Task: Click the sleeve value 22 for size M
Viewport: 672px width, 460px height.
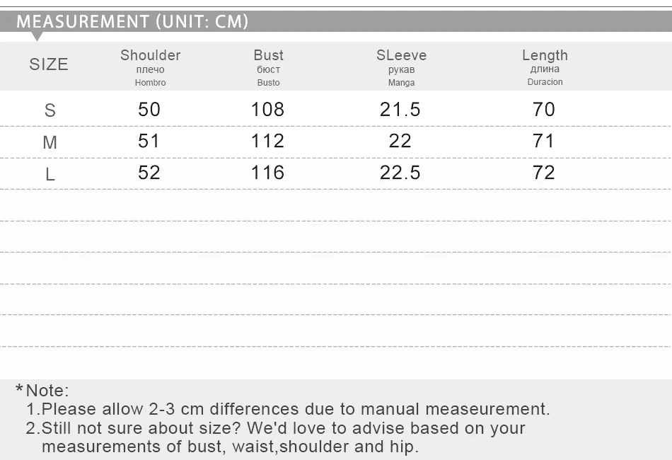Action: coord(400,141)
